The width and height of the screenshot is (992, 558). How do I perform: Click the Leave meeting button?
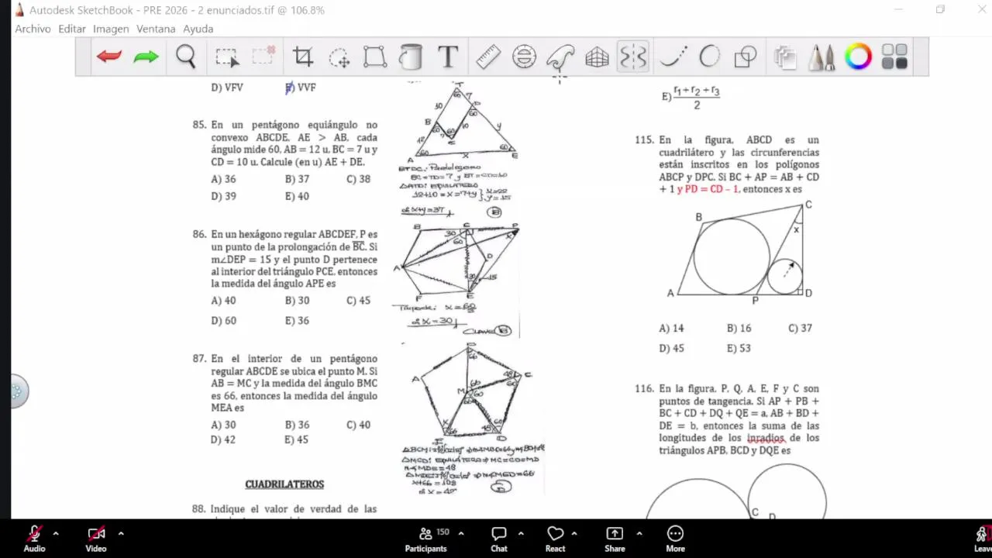982,539
